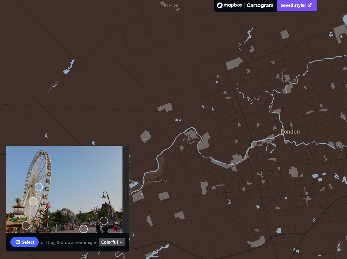
Task: Click the London label on the map
Action: pyautogui.click(x=290, y=131)
